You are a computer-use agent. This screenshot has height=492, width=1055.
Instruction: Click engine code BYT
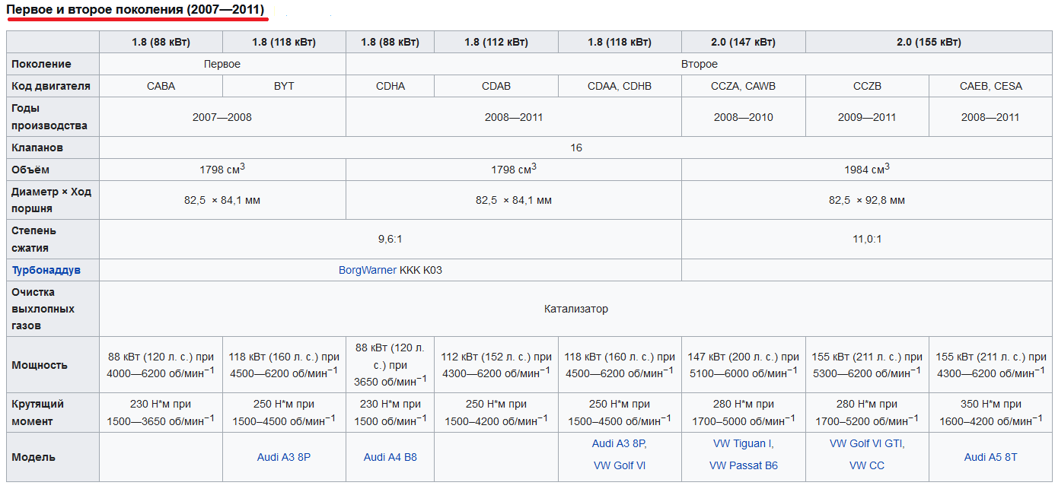pyautogui.click(x=284, y=86)
